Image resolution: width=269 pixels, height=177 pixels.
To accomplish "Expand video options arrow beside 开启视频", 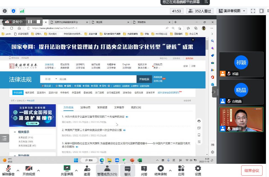I will tap(38, 170).
